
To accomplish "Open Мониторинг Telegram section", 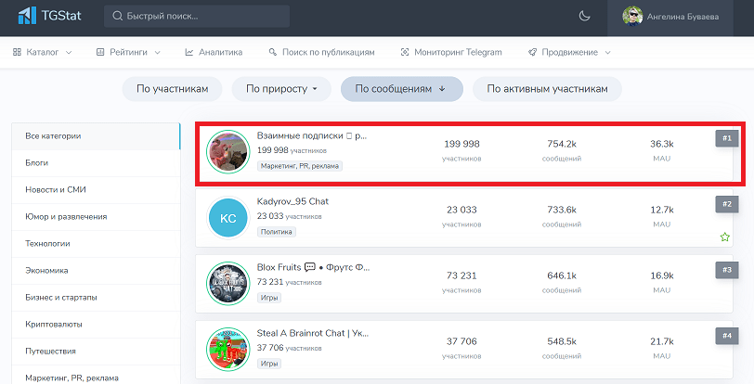I will (451, 53).
